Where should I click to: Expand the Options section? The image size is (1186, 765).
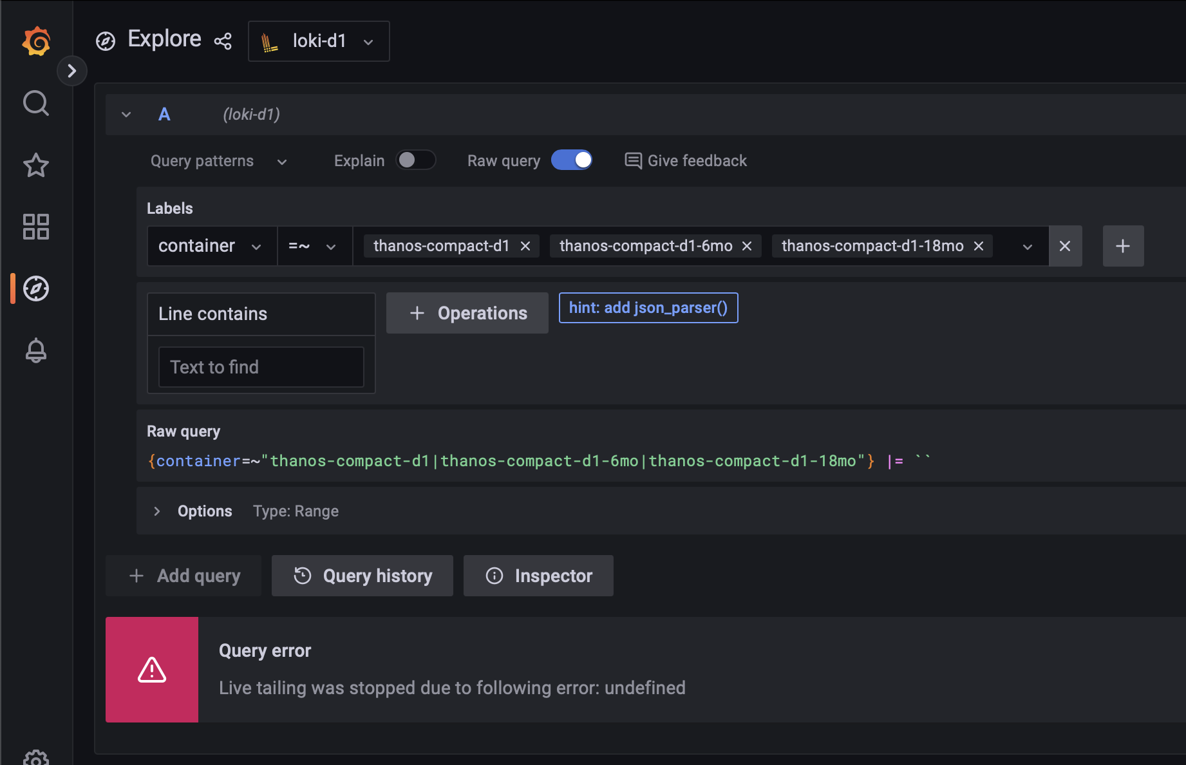(157, 511)
